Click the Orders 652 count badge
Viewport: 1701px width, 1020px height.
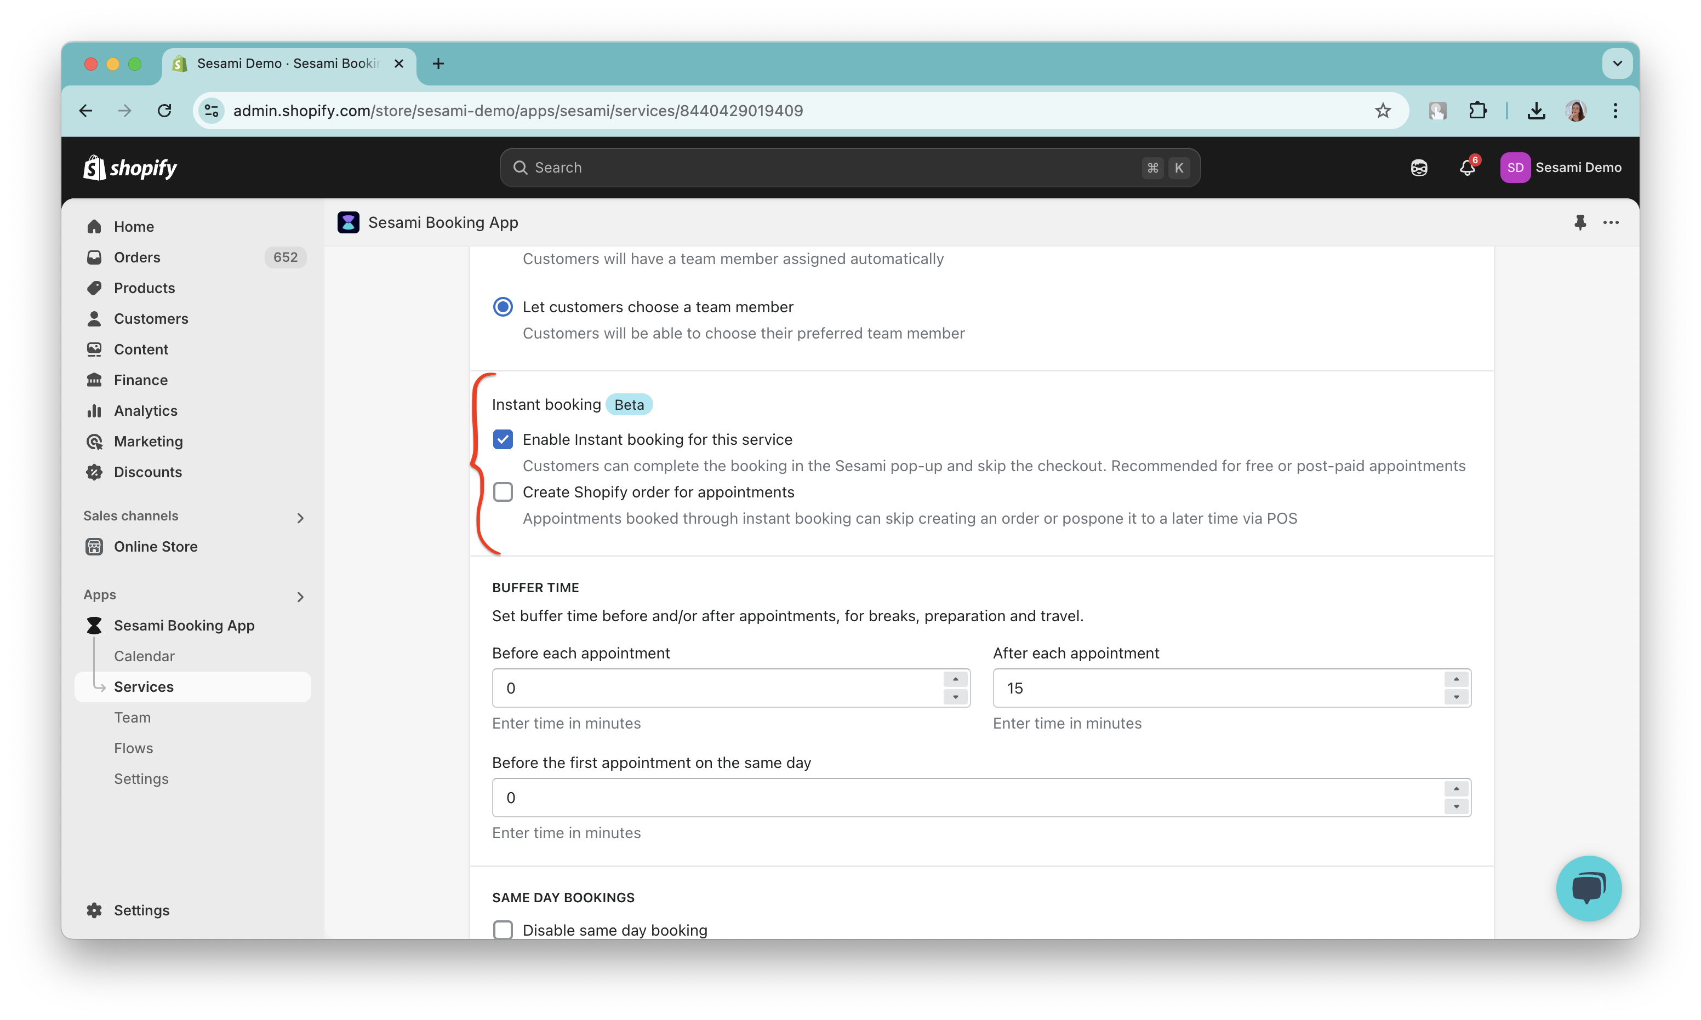(x=286, y=257)
